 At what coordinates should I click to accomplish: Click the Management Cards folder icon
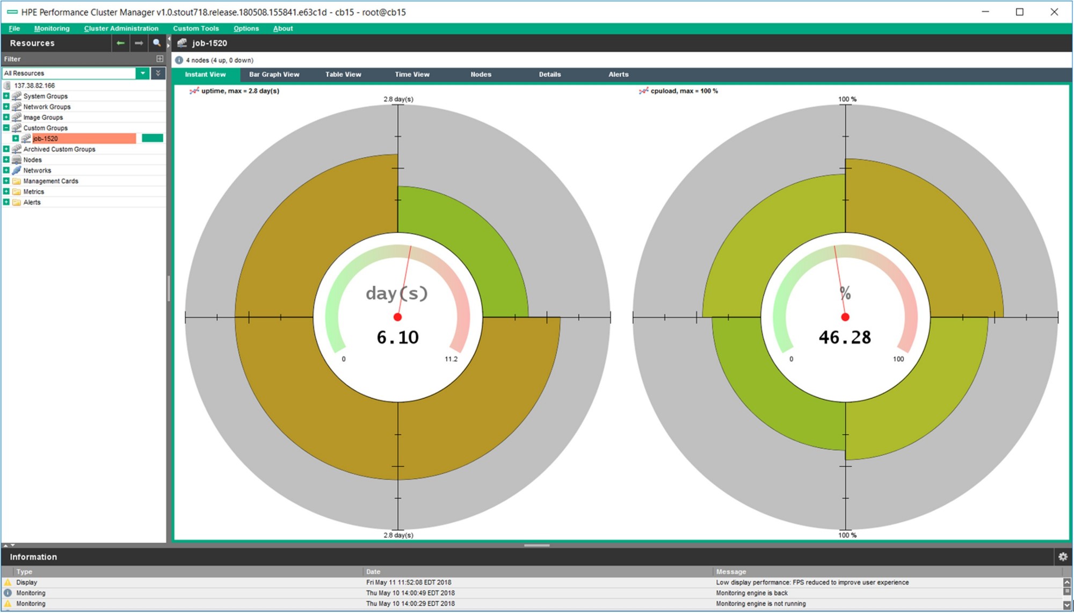click(17, 181)
